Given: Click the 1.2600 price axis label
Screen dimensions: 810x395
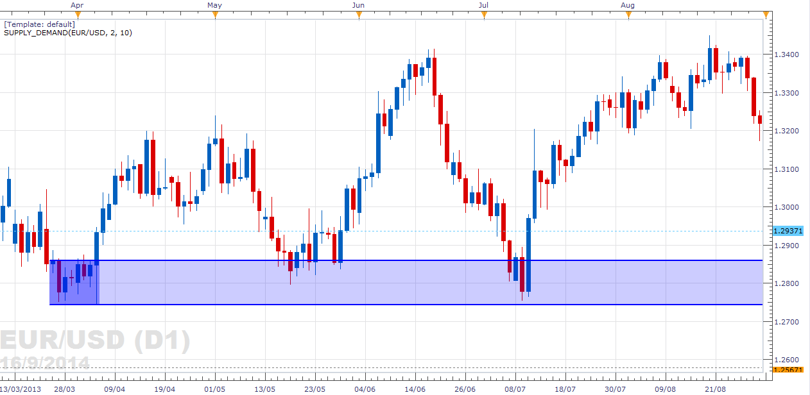Looking at the screenshot, I should pyautogui.click(x=786, y=360).
